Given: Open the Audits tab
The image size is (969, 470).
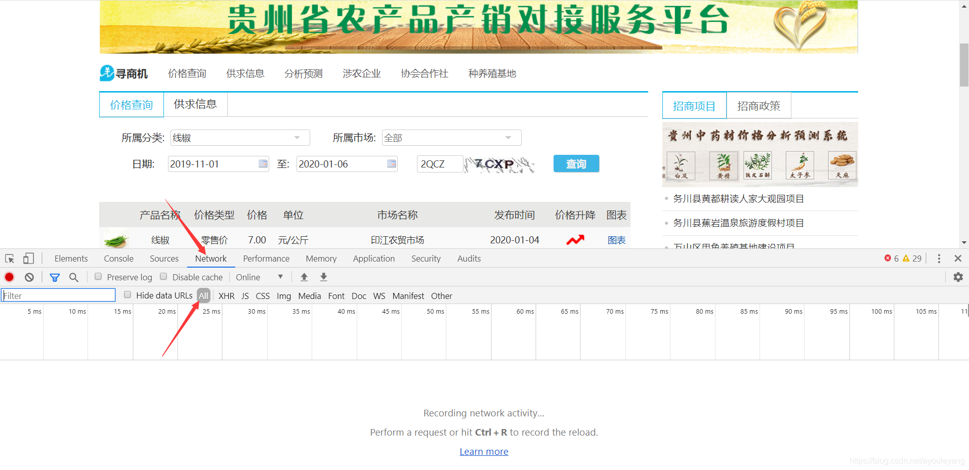Looking at the screenshot, I should pyautogui.click(x=469, y=259).
